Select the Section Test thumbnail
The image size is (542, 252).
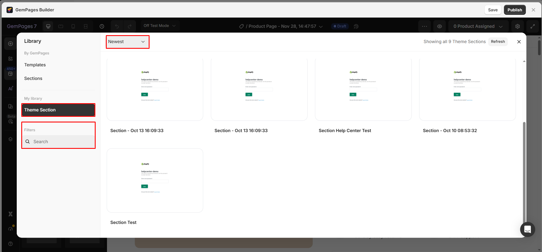pos(155,181)
